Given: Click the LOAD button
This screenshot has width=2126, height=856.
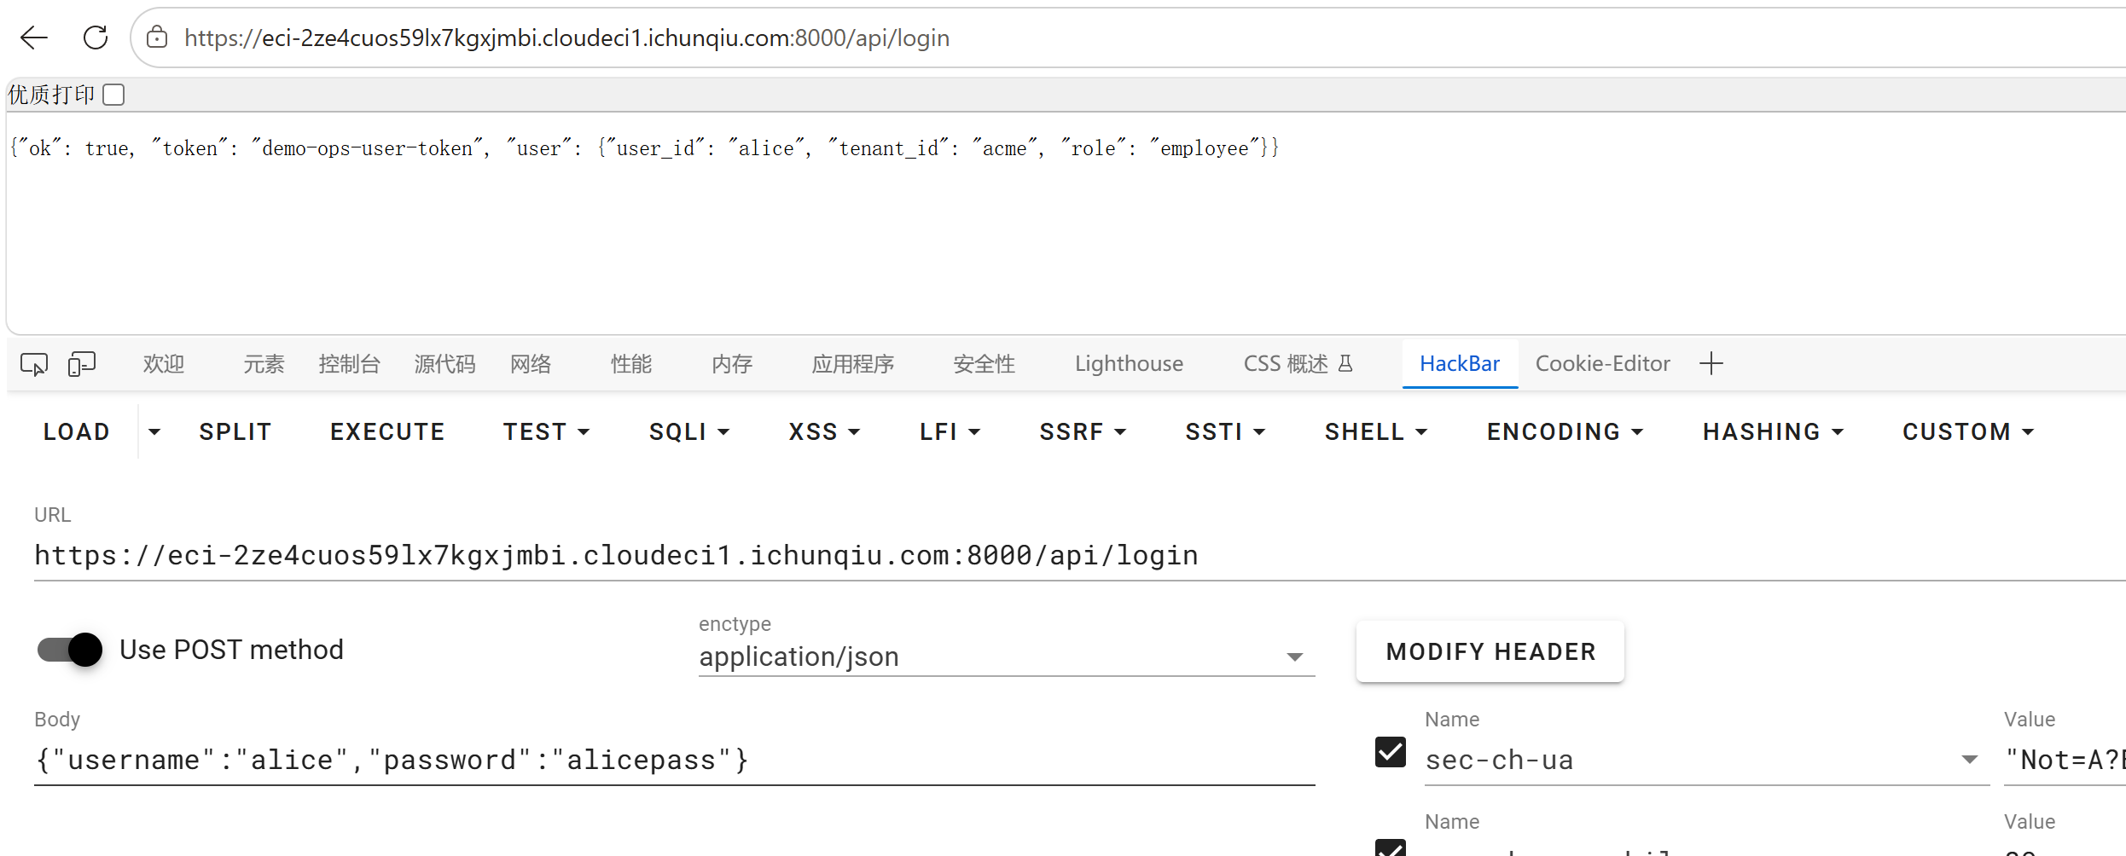Looking at the screenshot, I should (76, 432).
